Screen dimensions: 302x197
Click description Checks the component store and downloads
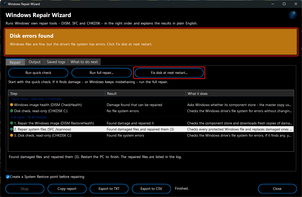click(240, 123)
